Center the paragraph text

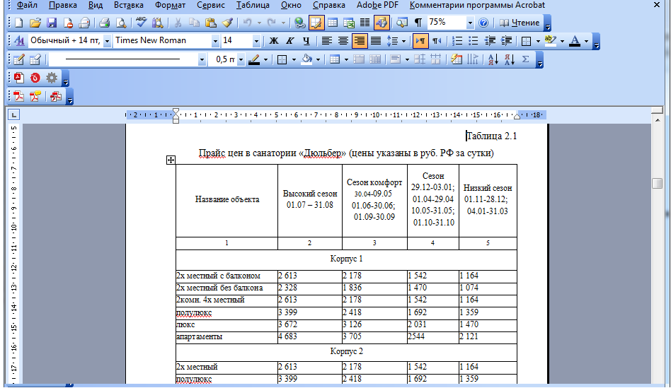(x=343, y=40)
